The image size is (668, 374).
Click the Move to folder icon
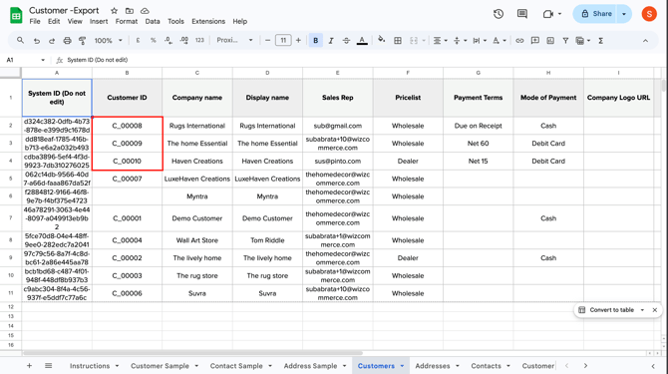click(x=129, y=11)
